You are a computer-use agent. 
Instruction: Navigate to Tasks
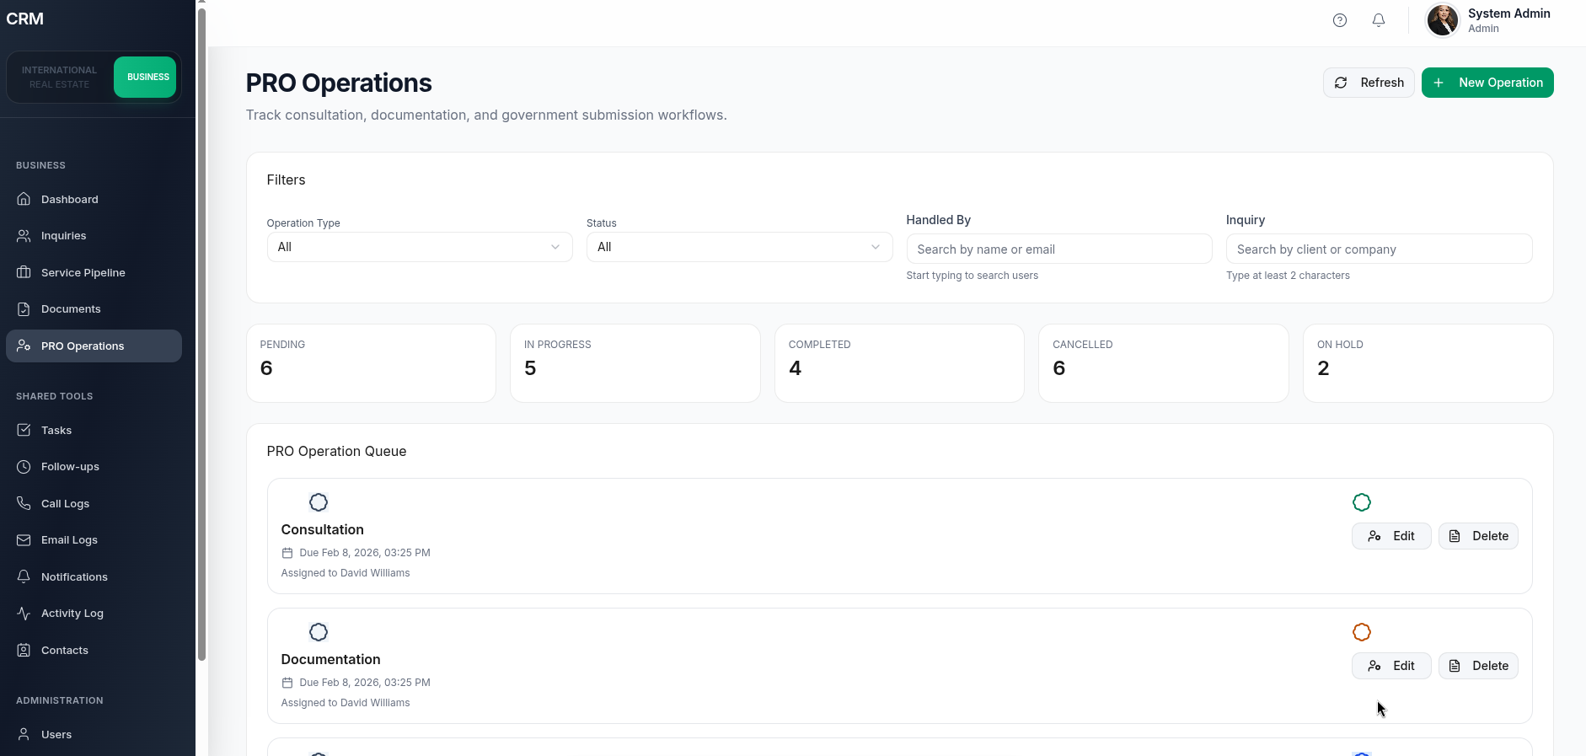pyautogui.click(x=94, y=430)
